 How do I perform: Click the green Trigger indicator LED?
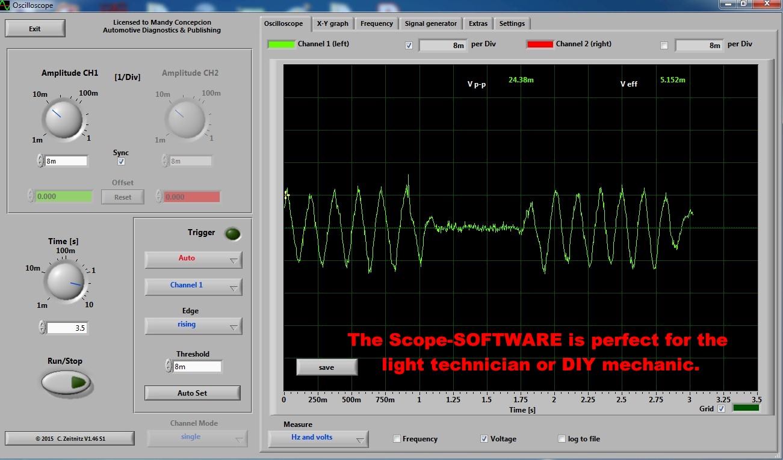(x=232, y=234)
